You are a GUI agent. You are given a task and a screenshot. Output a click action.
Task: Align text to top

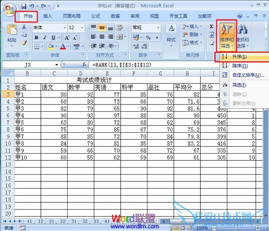[94, 27]
